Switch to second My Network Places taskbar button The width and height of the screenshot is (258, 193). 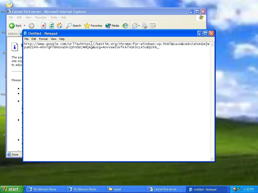[x=86, y=189]
